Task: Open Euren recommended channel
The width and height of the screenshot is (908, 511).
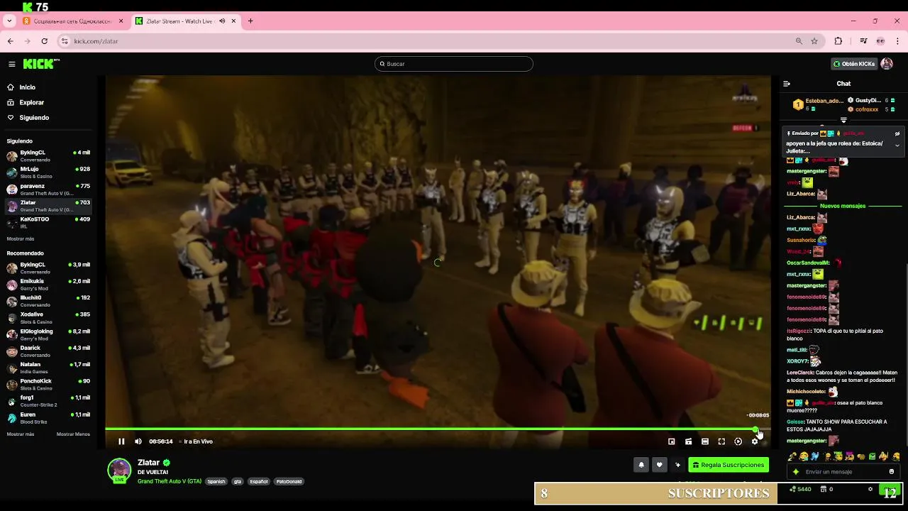Action: 48,417
